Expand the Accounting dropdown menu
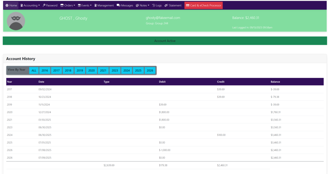Screen dimensions: 328x174 (30, 5)
